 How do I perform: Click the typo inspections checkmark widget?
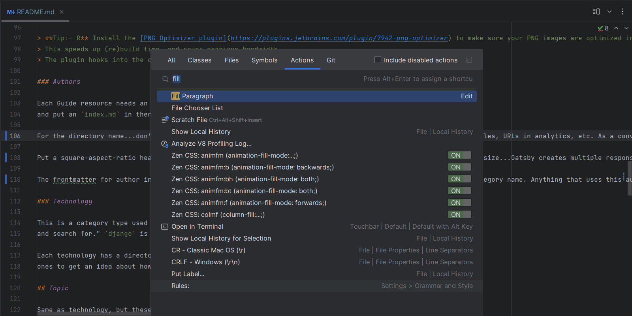coord(603,28)
